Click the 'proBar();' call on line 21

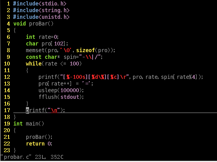39,137
